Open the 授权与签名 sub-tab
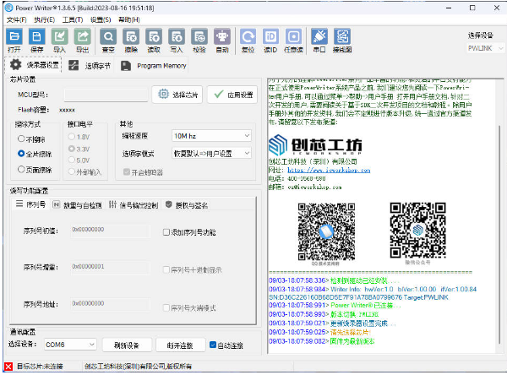507x375 pixels. 187,204
